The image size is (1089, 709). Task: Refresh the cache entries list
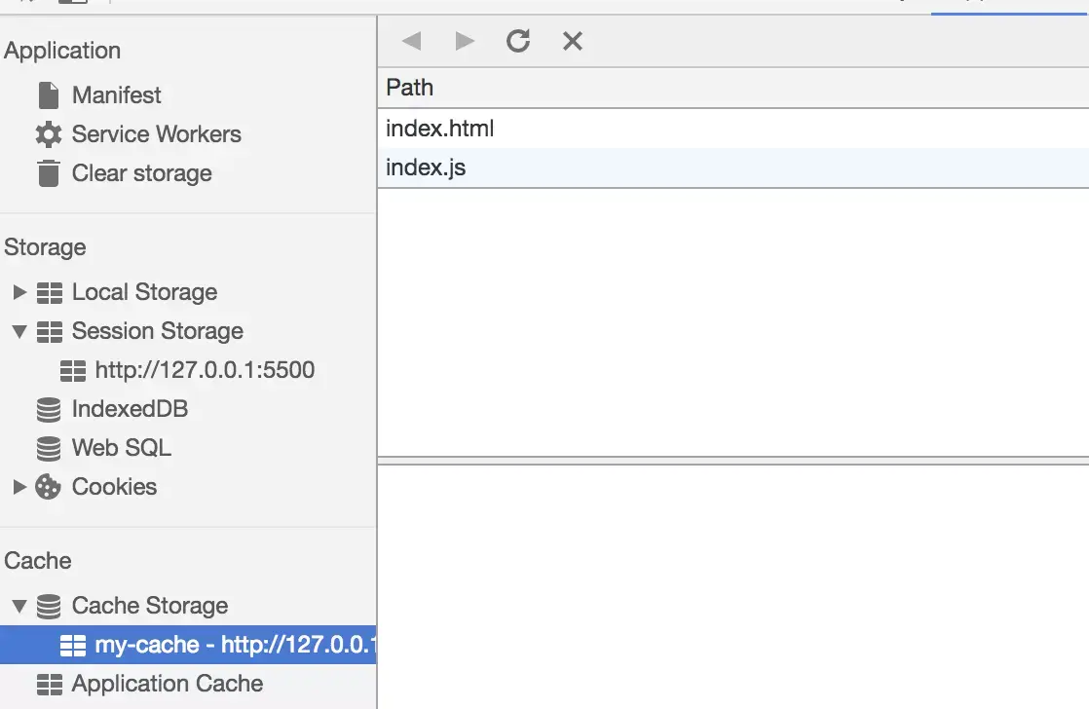point(518,41)
